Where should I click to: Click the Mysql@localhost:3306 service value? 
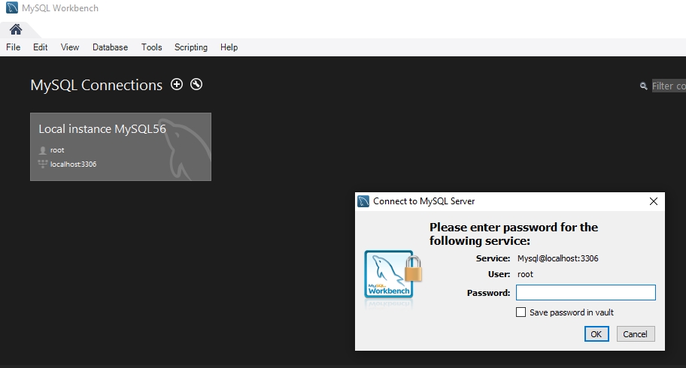(x=558, y=258)
